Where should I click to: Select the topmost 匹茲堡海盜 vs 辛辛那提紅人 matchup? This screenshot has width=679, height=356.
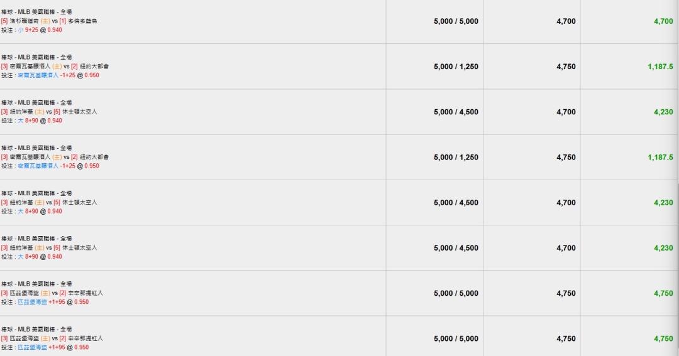click(52, 293)
